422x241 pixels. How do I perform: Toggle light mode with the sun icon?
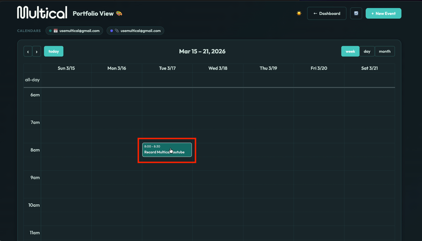[x=299, y=13]
